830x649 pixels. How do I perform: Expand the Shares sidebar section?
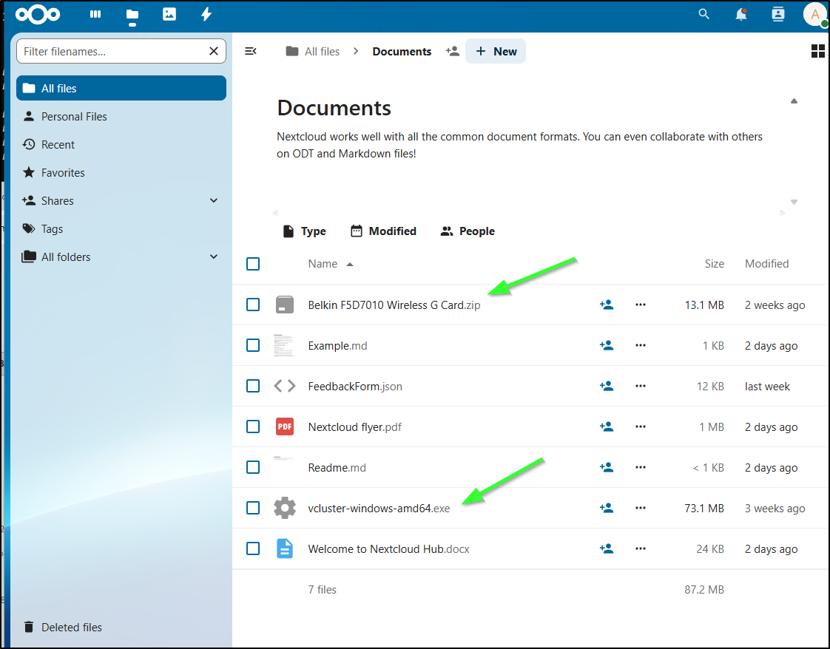[214, 200]
